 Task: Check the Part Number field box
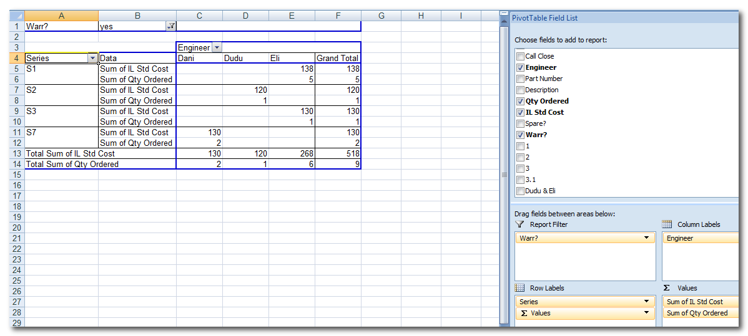pyautogui.click(x=520, y=79)
